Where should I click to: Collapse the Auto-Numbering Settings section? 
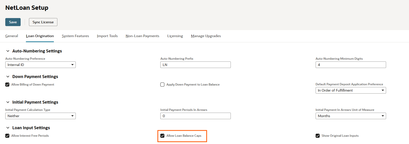8,51
